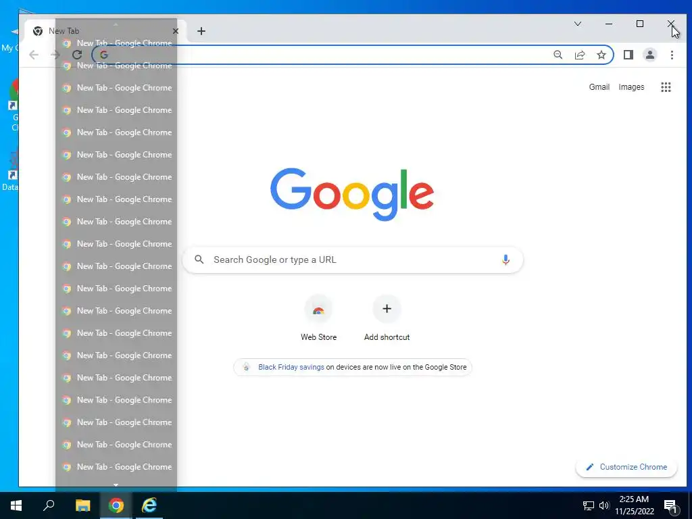Open the volume speaker tray icon
The width and height of the screenshot is (692, 519).
pyautogui.click(x=604, y=505)
